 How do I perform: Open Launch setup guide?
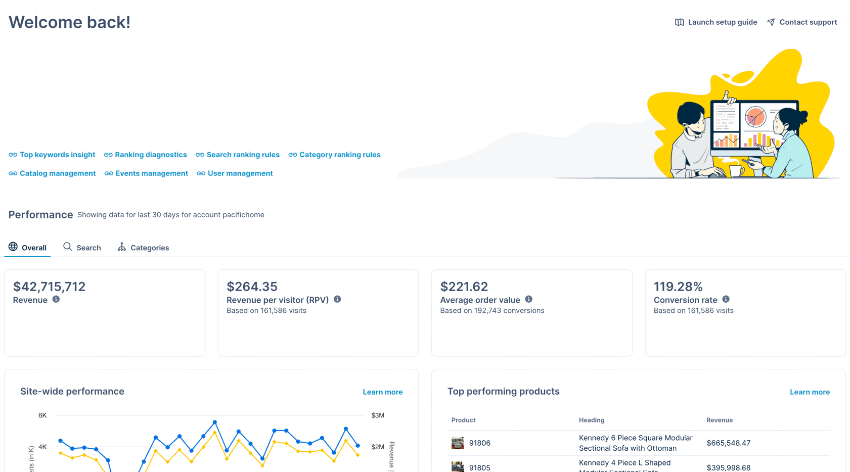[716, 22]
